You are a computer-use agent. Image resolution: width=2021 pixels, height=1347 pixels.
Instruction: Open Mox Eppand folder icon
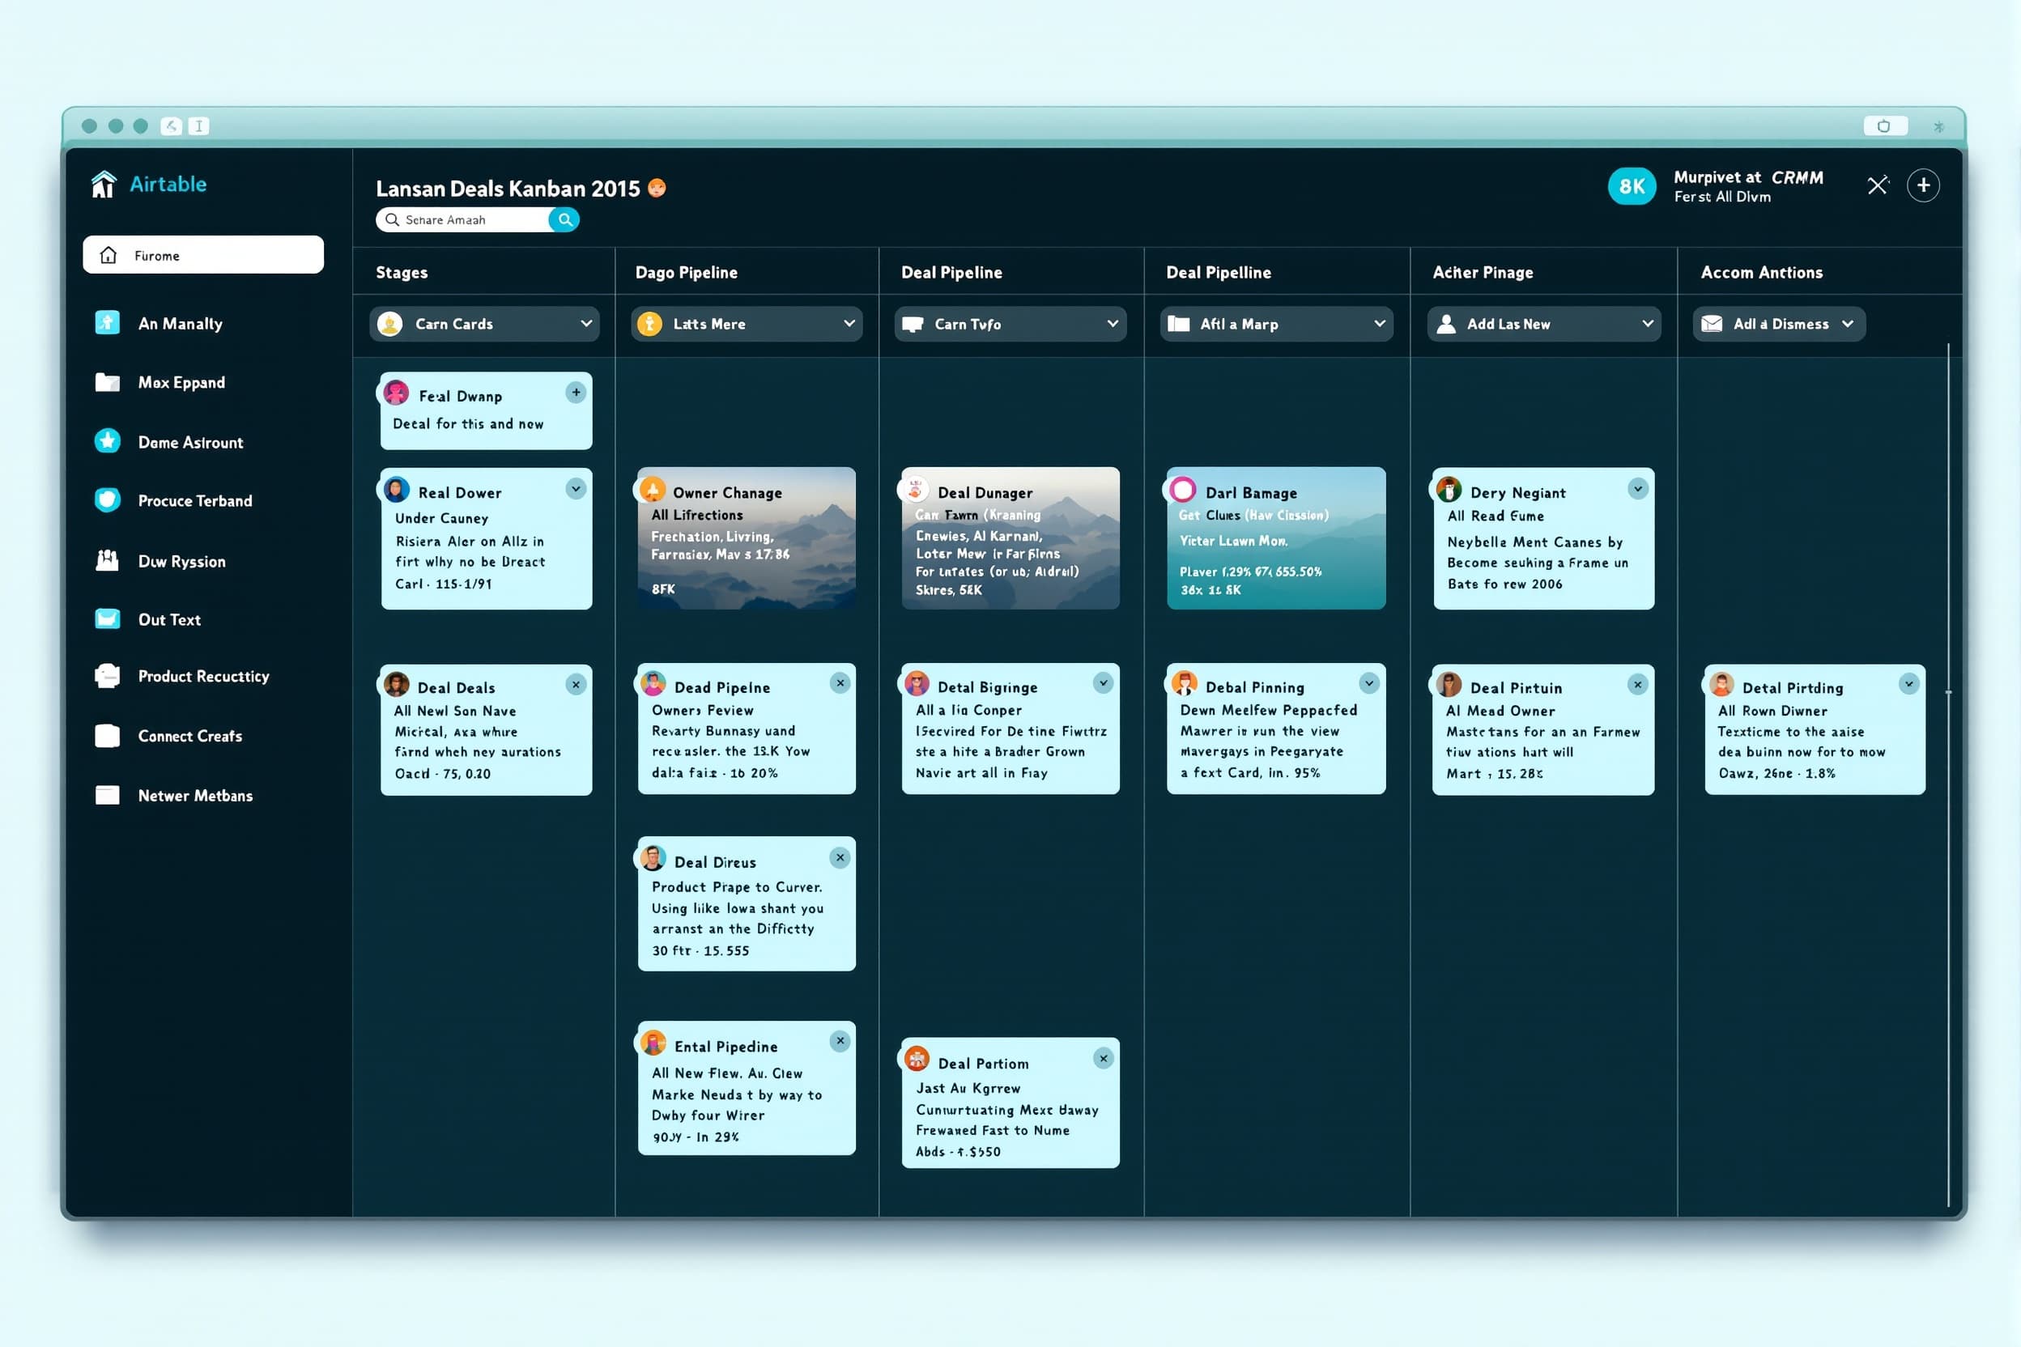coord(108,382)
